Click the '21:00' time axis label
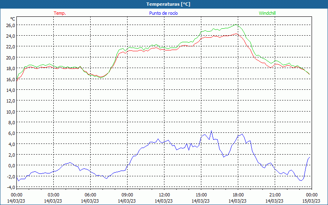 pos(275,195)
